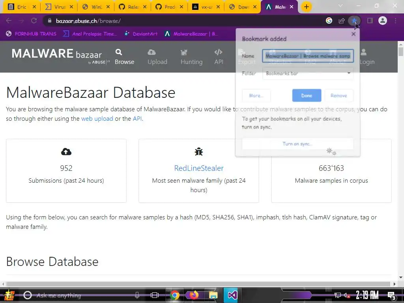Click the browser reload icon

(x=34, y=21)
